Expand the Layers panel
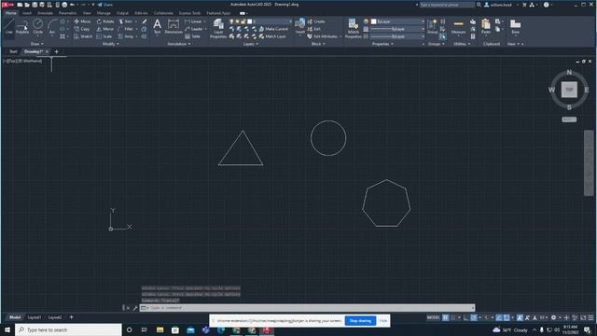The image size is (597, 336). tap(251, 44)
